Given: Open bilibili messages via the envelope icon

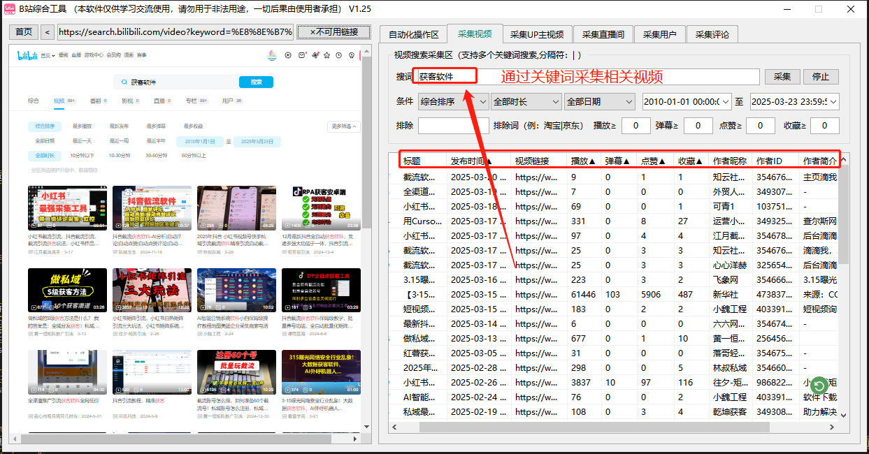Looking at the screenshot, I should [301, 54].
